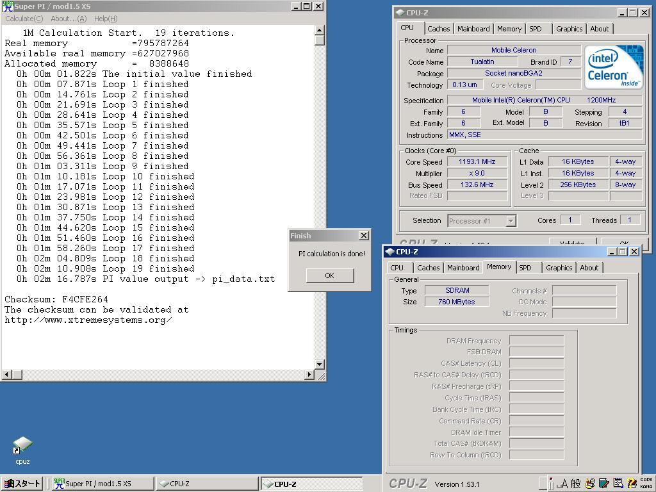
Task: Switch to Graphics tab in front CPU-Z window
Action: (x=559, y=267)
